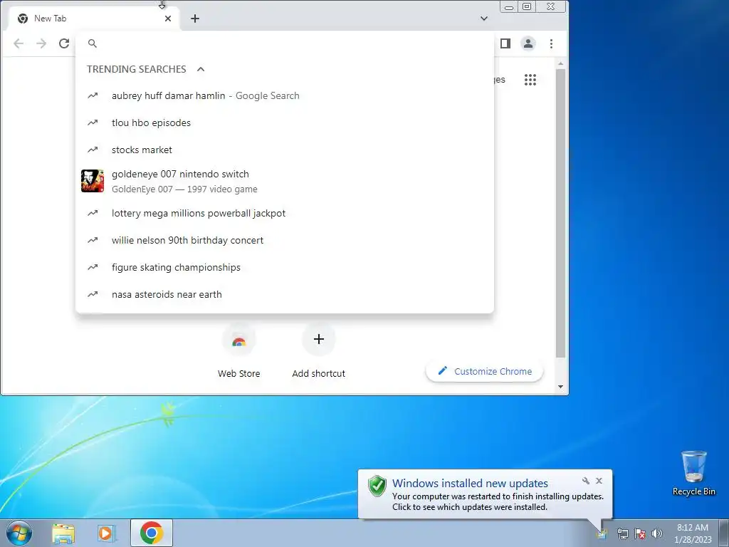This screenshot has width=729, height=547.
Task: Click the vertical scrollbar thumb
Action: (561, 213)
